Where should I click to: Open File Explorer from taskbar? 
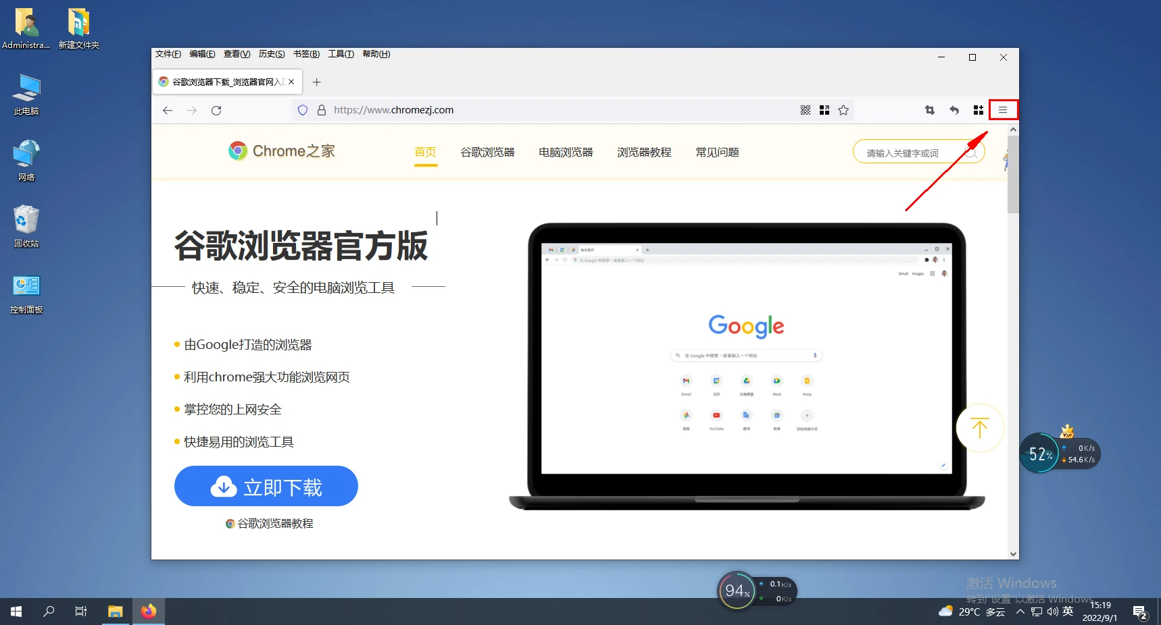coord(116,612)
